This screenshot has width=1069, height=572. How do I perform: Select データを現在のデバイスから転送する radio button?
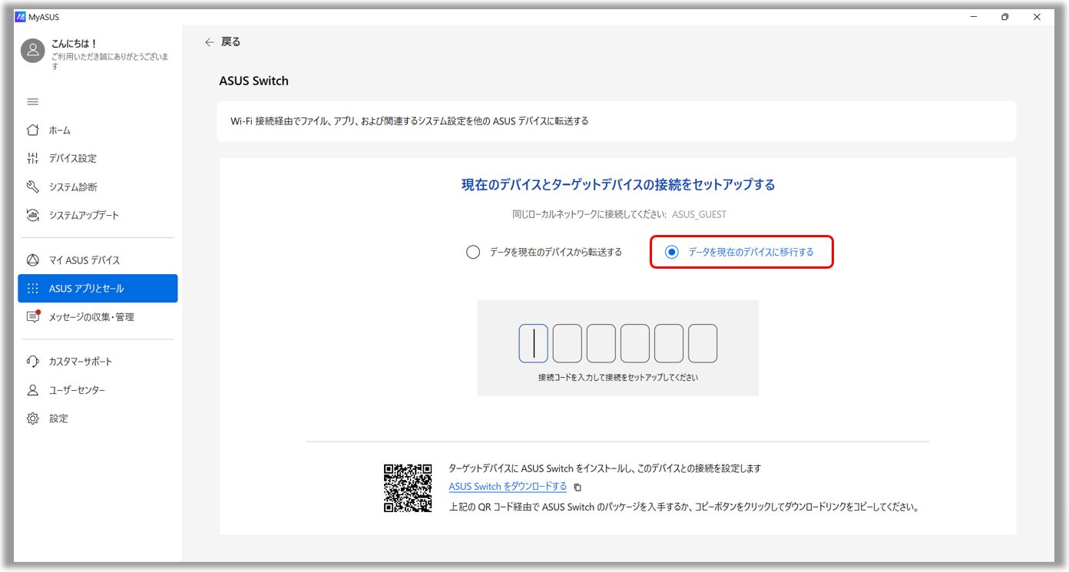coord(473,252)
